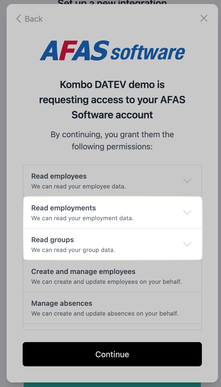Image resolution: width=221 pixels, height=387 pixels.
Task: Expand the Read groups chevron
Action: (x=187, y=244)
